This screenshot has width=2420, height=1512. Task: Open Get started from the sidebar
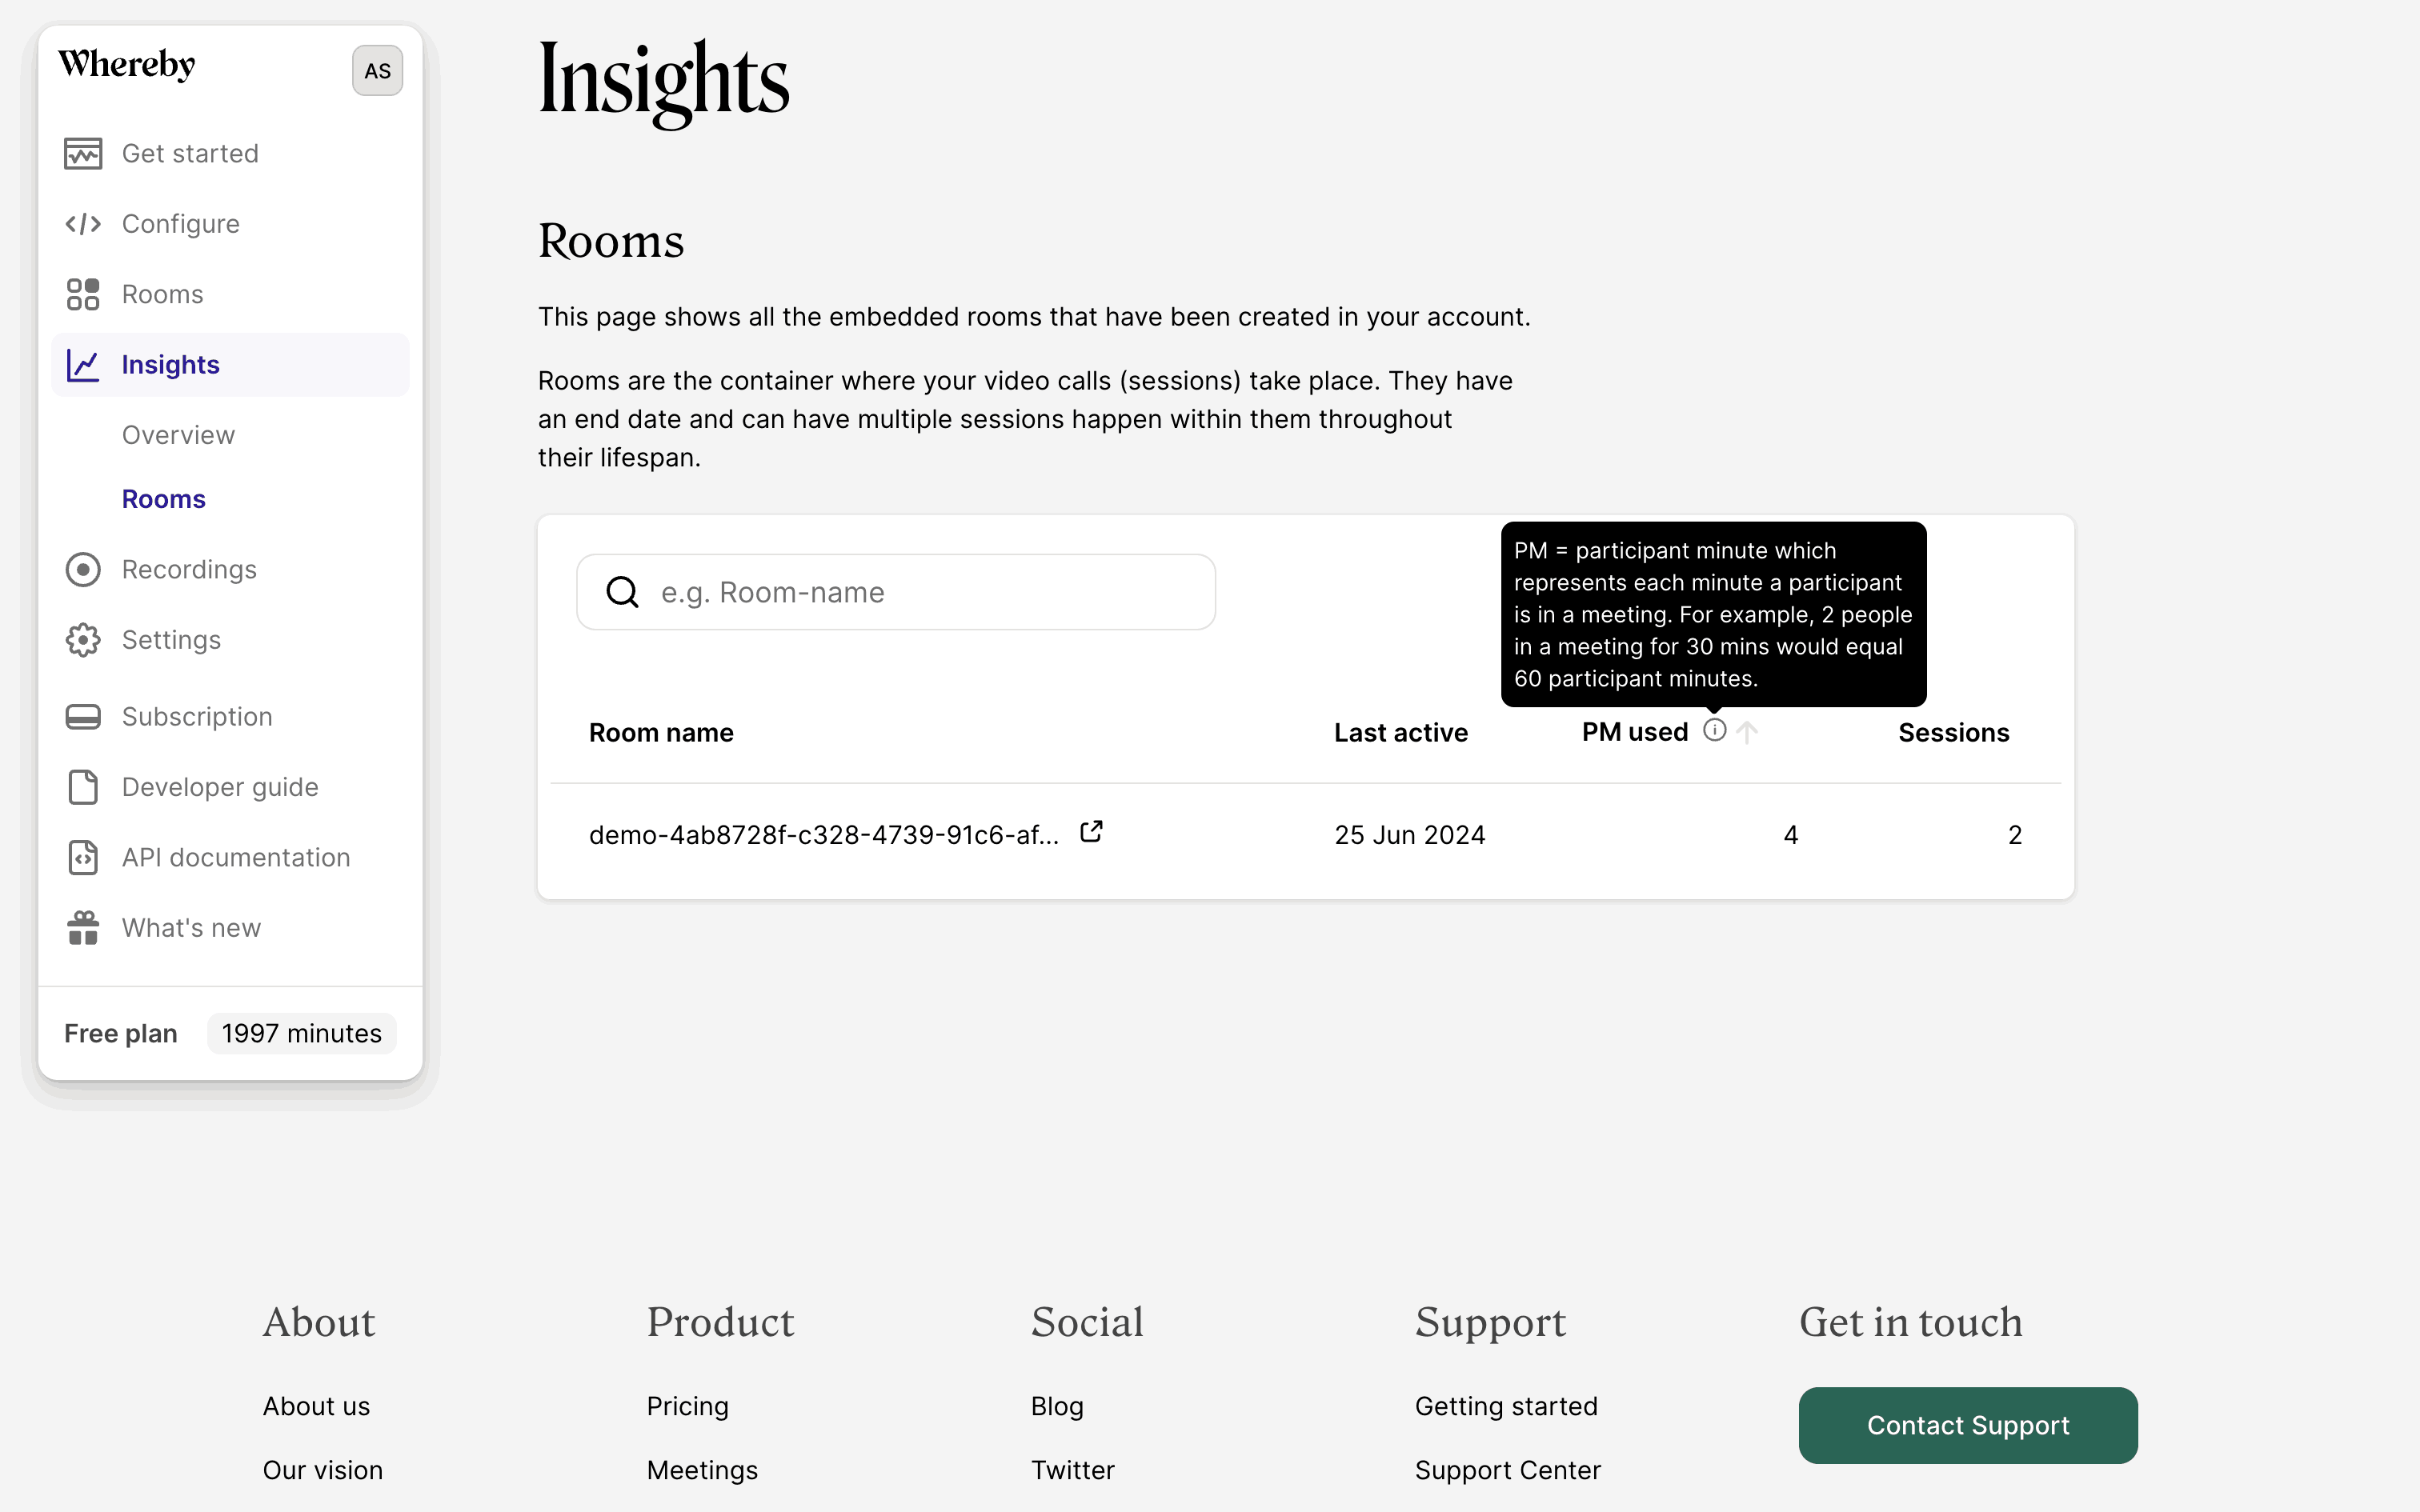pyautogui.click(x=83, y=153)
